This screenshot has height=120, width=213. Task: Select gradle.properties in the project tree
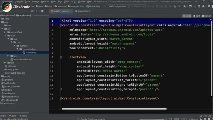12,87
